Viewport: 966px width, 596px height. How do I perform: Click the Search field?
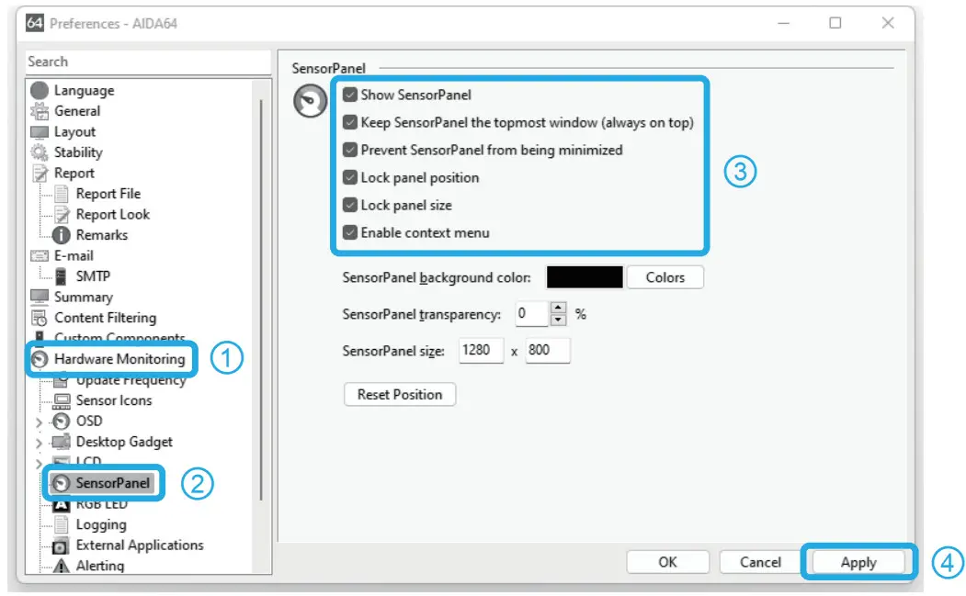coord(148,62)
